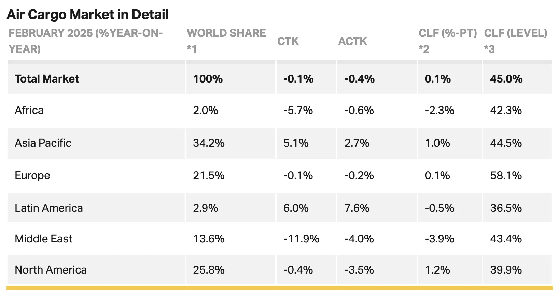The height and width of the screenshot is (294, 558).
Task: Click the Total Market 100% cell
Action: coord(208,79)
